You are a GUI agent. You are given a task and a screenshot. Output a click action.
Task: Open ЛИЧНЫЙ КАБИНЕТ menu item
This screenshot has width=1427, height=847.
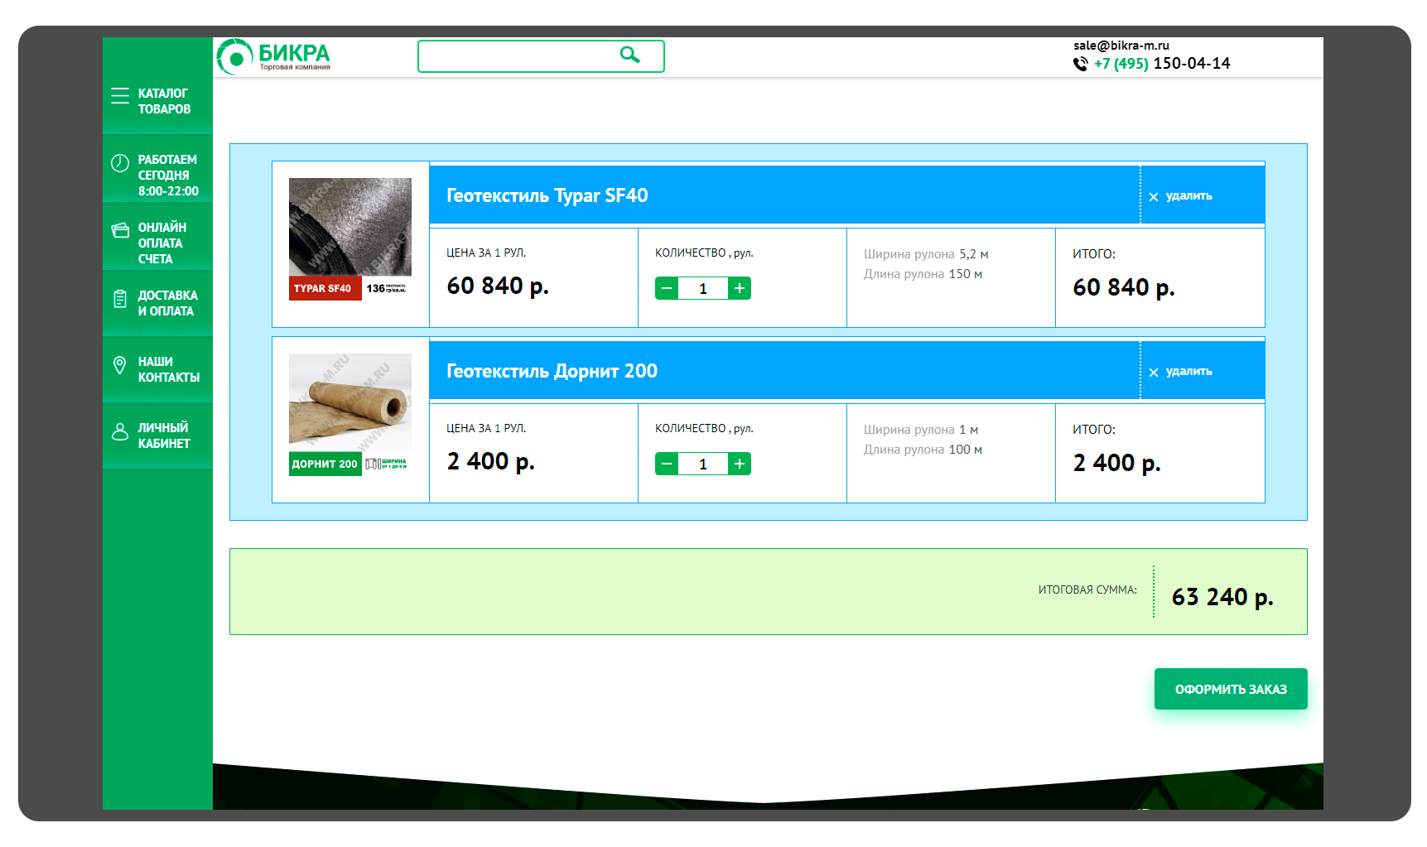coord(163,436)
